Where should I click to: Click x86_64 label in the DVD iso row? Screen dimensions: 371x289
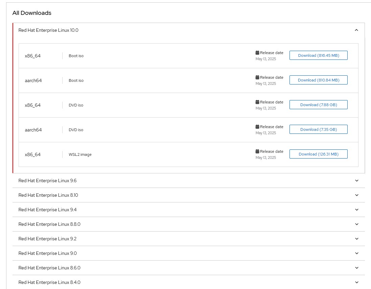[33, 105]
